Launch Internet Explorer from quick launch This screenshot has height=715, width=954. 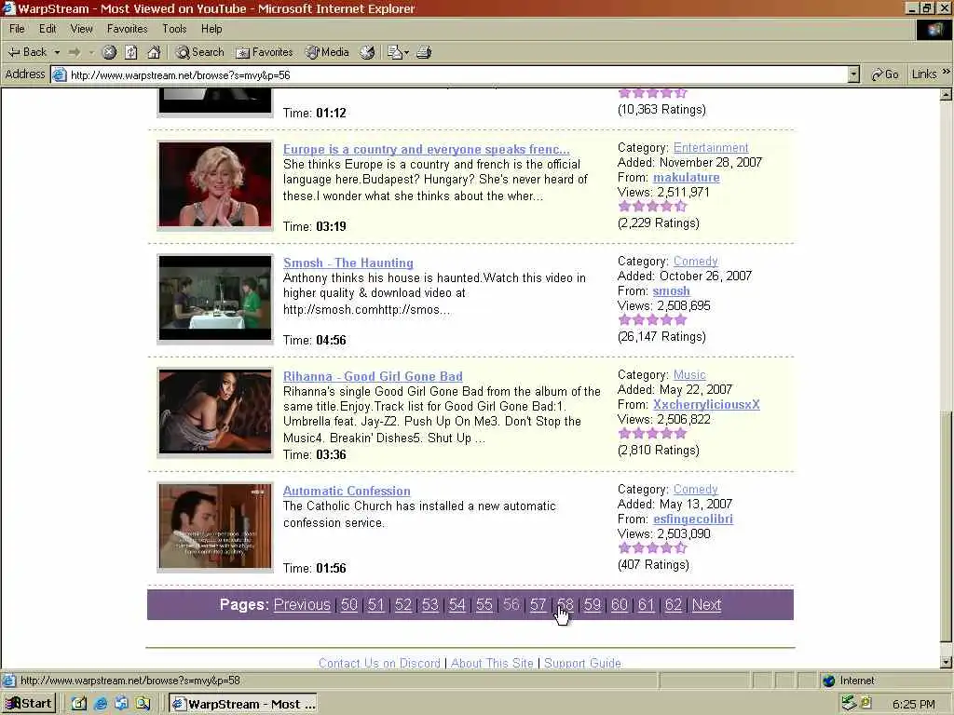pyautogui.click(x=101, y=704)
